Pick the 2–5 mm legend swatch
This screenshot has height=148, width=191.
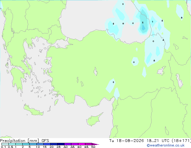click(x=26, y=144)
